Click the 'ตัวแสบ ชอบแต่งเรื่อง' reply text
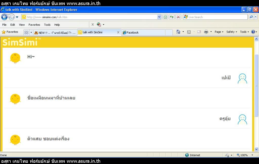 (48, 139)
